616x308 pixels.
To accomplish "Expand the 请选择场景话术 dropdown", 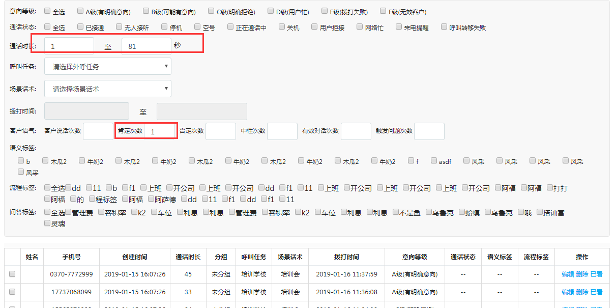I will 108,89.
